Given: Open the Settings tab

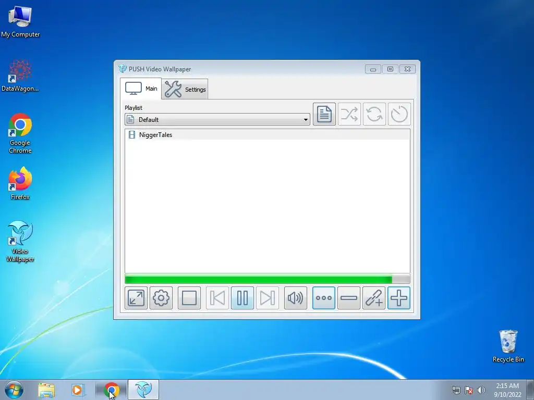Looking at the screenshot, I should pyautogui.click(x=185, y=89).
